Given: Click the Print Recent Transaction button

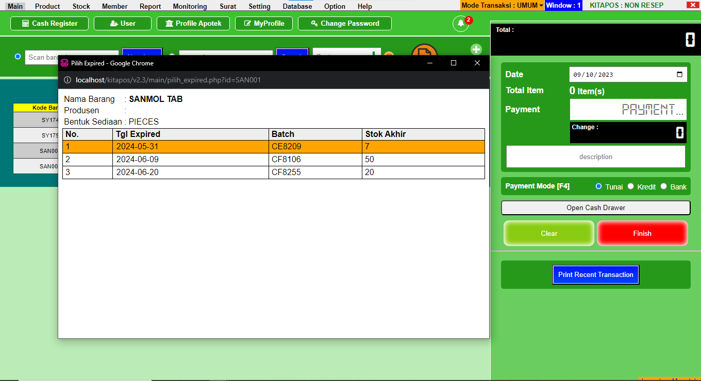Looking at the screenshot, I should pos(595,274).
